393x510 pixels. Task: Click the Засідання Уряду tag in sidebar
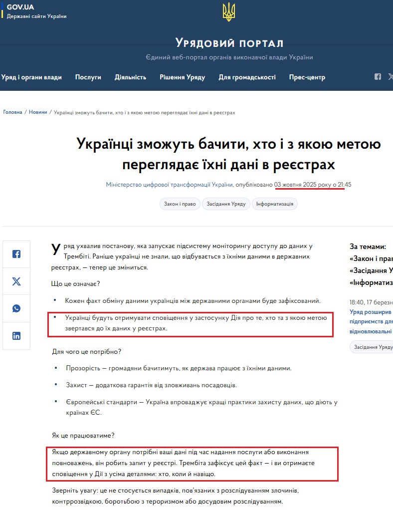[372, 347]
